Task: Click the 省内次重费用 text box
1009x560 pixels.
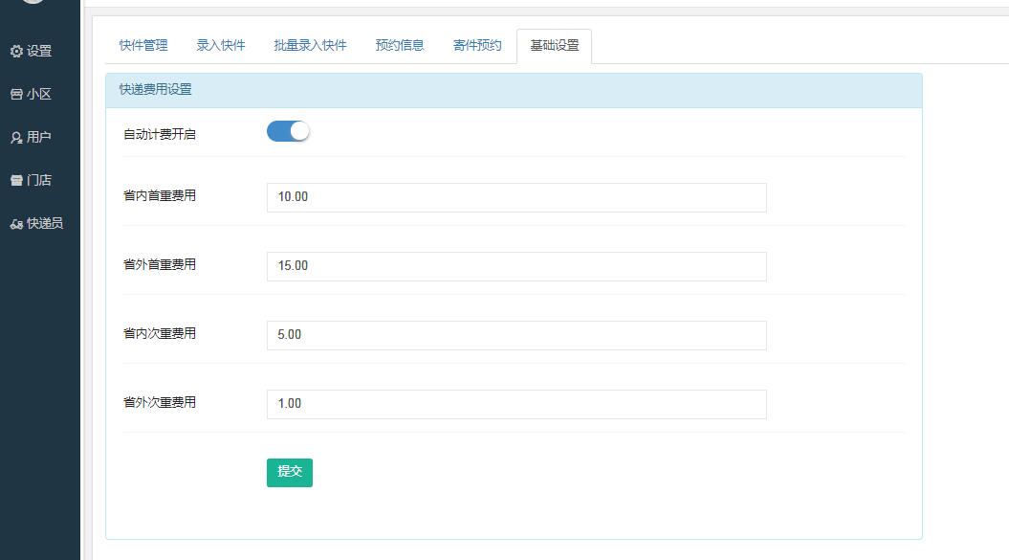Action: [516, 335]
